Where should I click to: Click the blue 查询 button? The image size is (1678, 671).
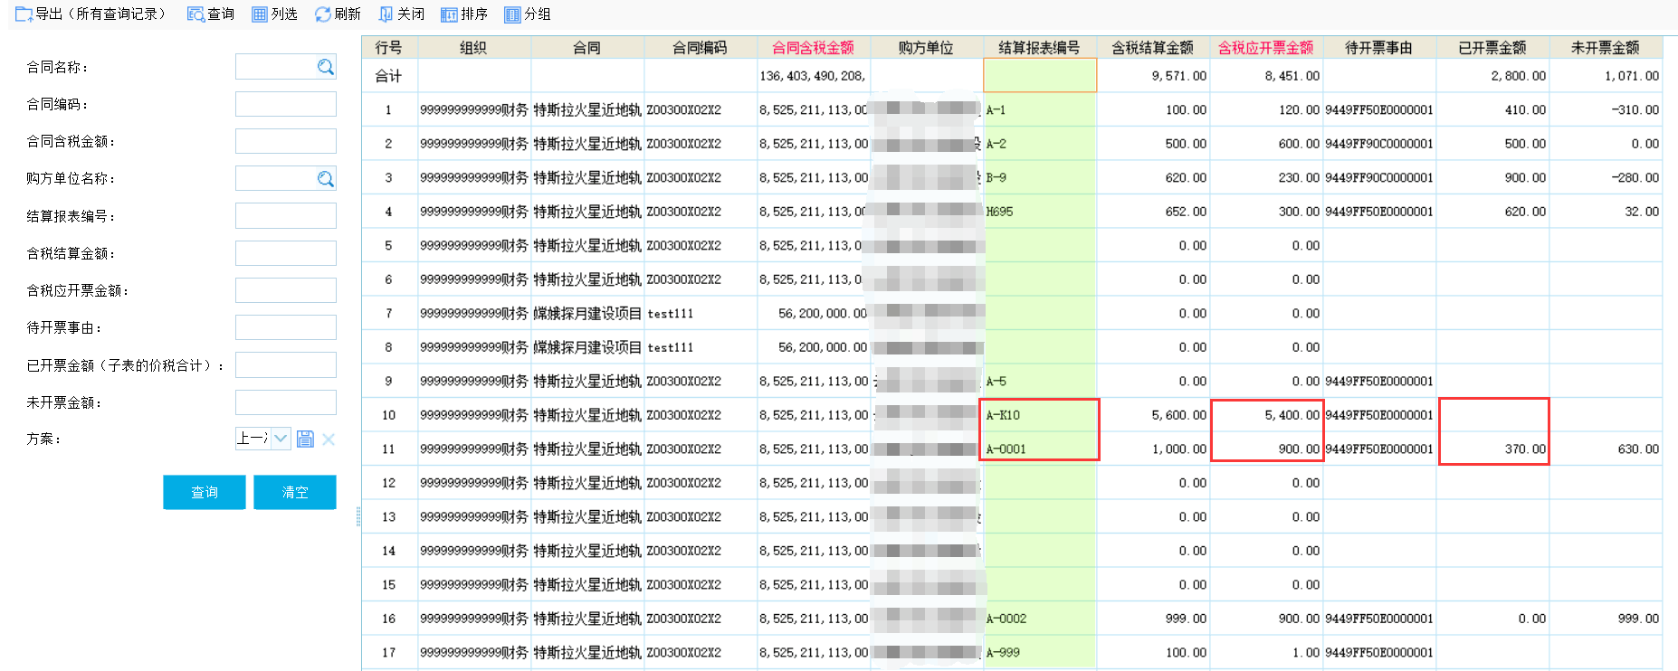click(x=205, y=492)
